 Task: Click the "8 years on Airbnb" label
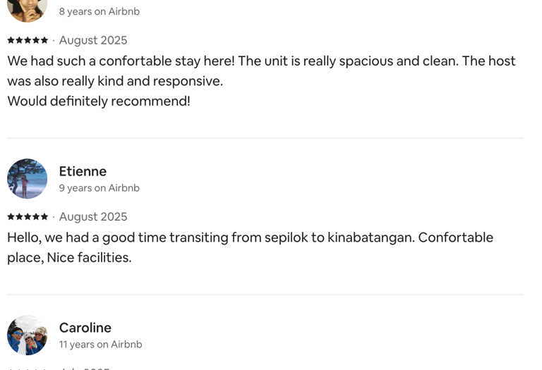pyautogui.click(x=99, y=11)
